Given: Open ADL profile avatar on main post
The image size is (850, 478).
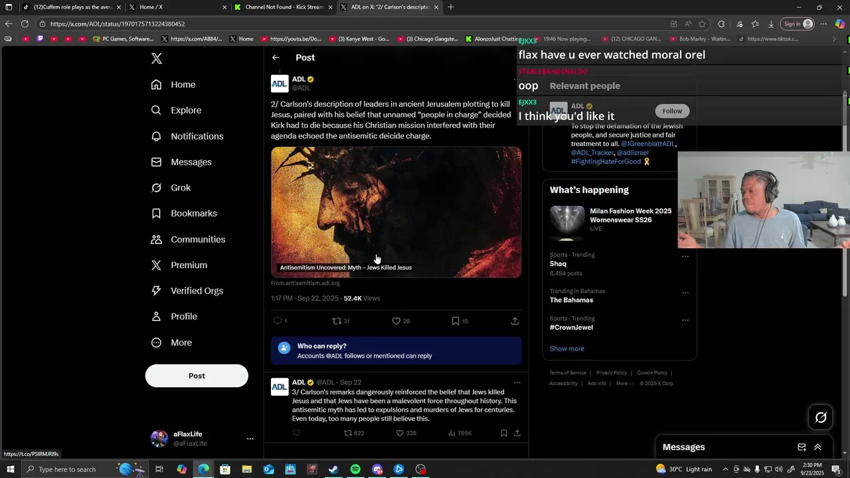Looking at the screenshot, I should tap(280, 84).
